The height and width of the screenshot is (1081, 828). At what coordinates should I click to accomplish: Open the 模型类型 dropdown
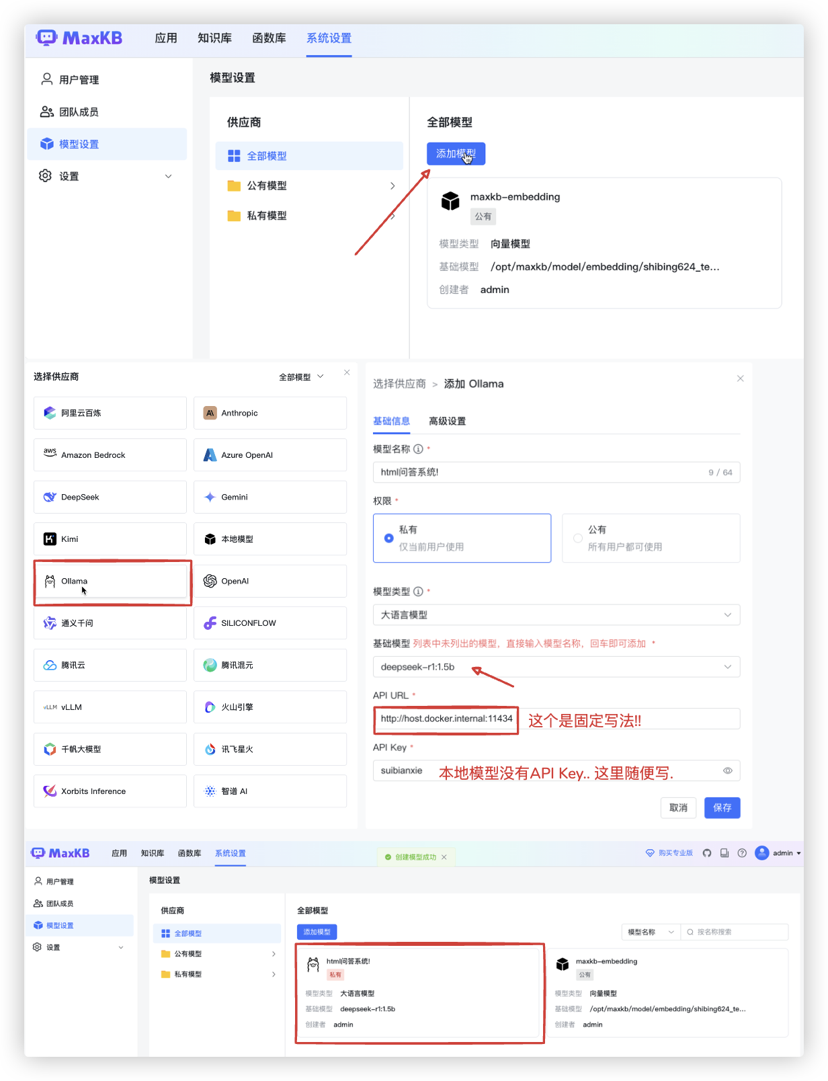pyautogui.click(x=556, y=614)
